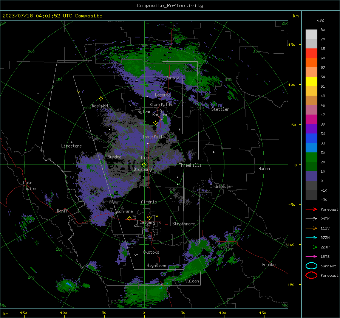Click the Strathmore label

[x=184, y=224]
